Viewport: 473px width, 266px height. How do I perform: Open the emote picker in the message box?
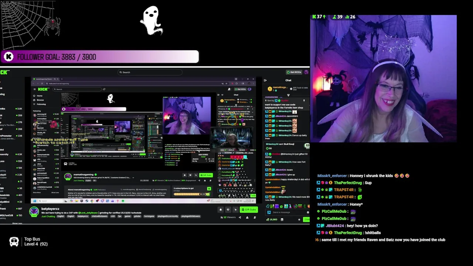[x=308, y=212]
